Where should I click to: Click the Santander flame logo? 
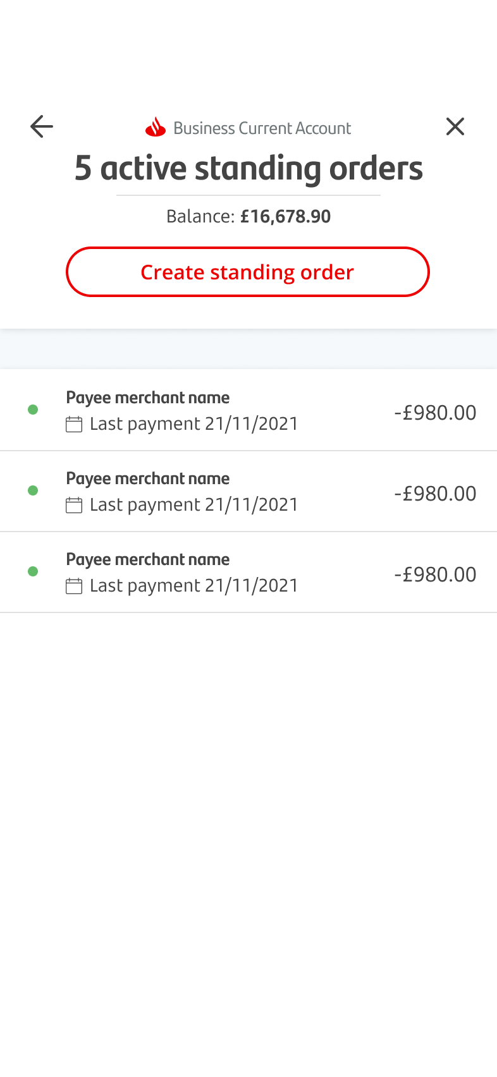coord(156,128)
